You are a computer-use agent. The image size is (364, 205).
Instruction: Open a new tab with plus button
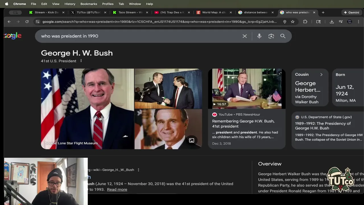pyautogui.click(x=323, y=13)
